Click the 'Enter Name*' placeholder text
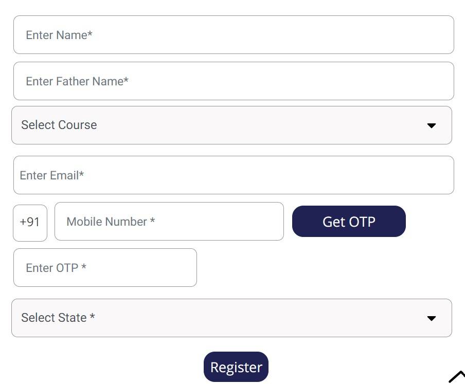Viewport: 465px width, 384px height. pos(59,35)
